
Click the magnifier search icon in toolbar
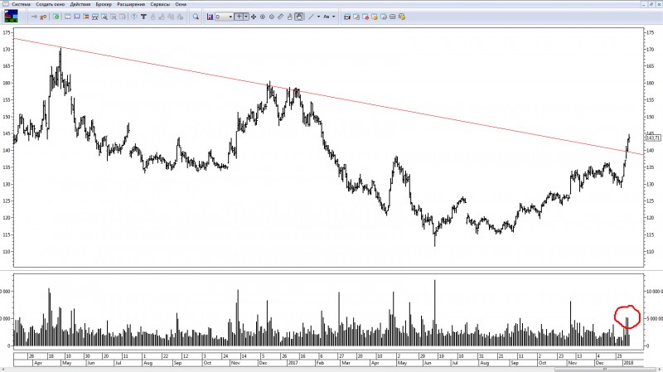196,17
